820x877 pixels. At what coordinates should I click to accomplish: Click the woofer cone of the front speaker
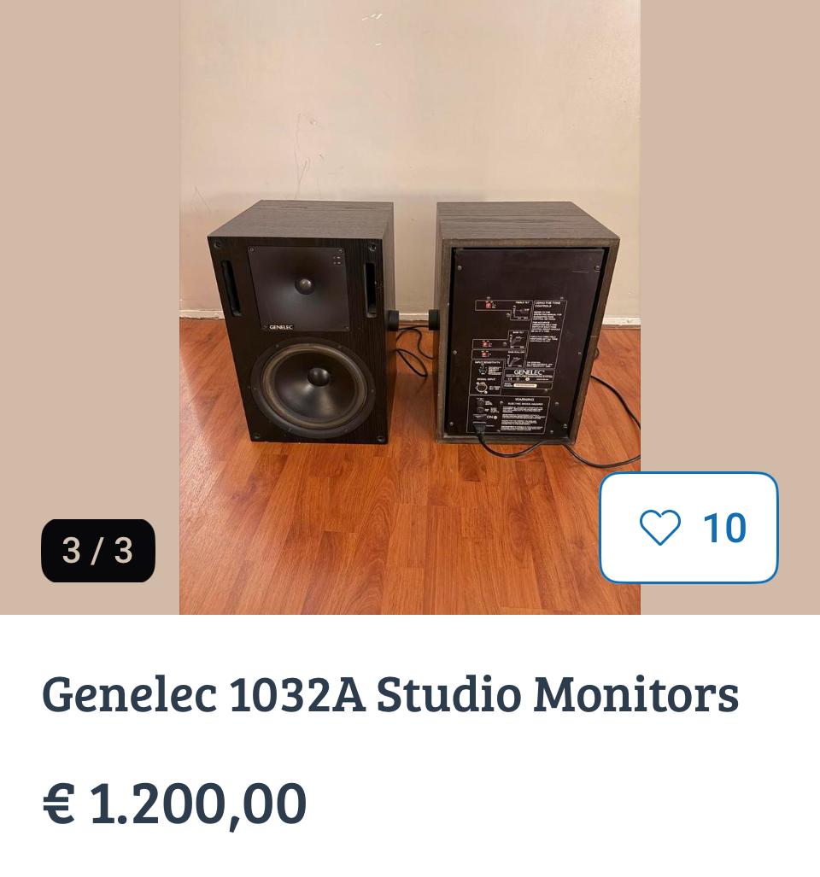pos(313,388)
